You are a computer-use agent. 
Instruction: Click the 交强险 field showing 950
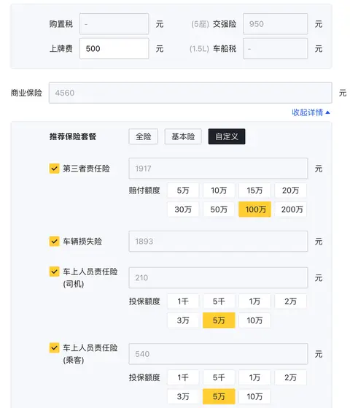click(x=276, y=24)
